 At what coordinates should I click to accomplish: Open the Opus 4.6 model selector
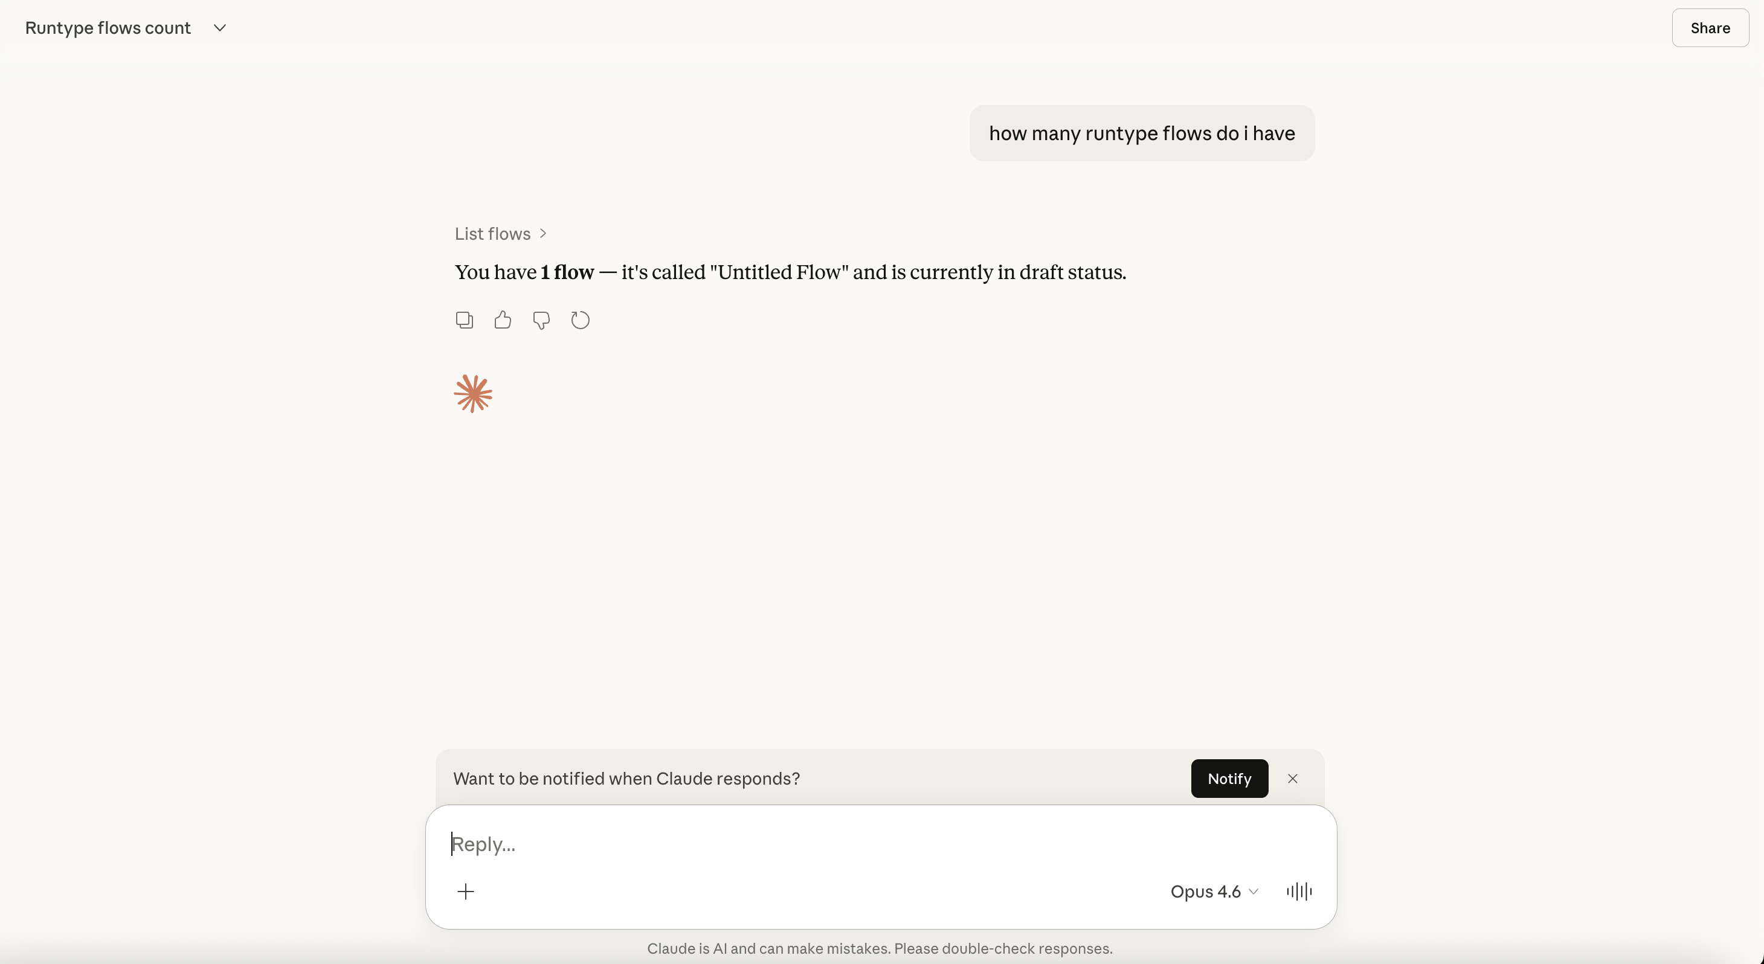(x=1214, y=891)
